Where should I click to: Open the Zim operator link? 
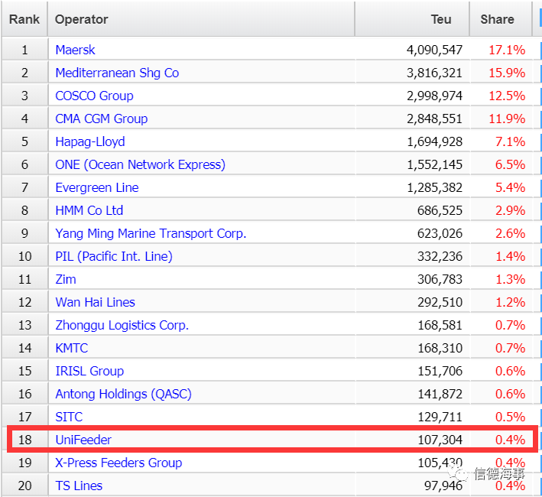tap(66, 279)
